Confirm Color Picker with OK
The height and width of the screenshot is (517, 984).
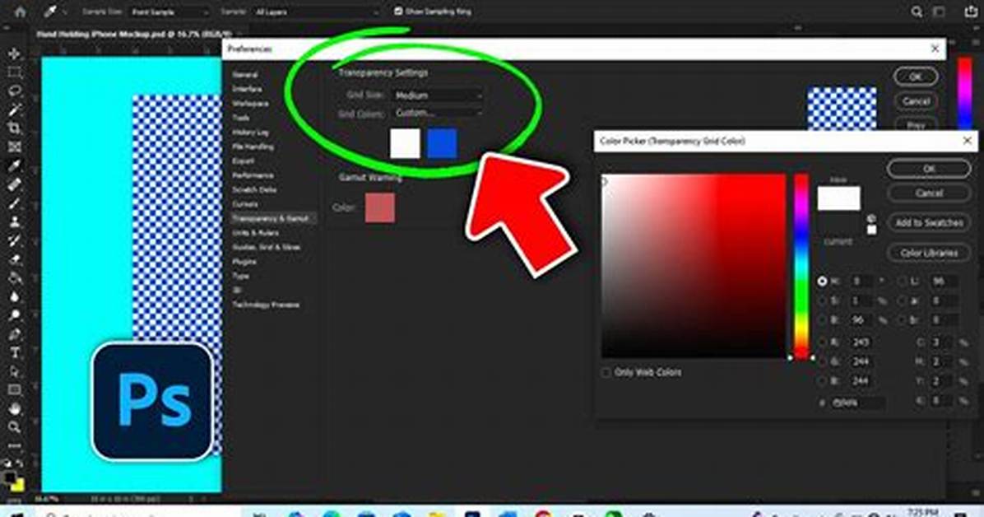point(929,169)
